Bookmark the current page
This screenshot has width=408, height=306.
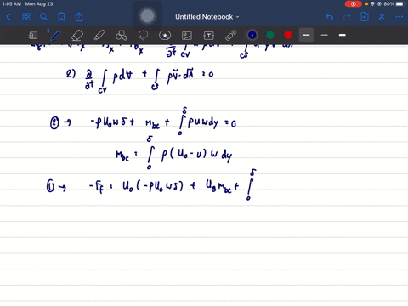pyautogui.click(x=61, y=17)
